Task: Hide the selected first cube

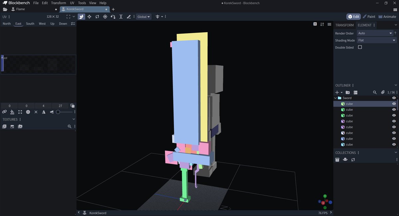Action: [x=394, y=104]
